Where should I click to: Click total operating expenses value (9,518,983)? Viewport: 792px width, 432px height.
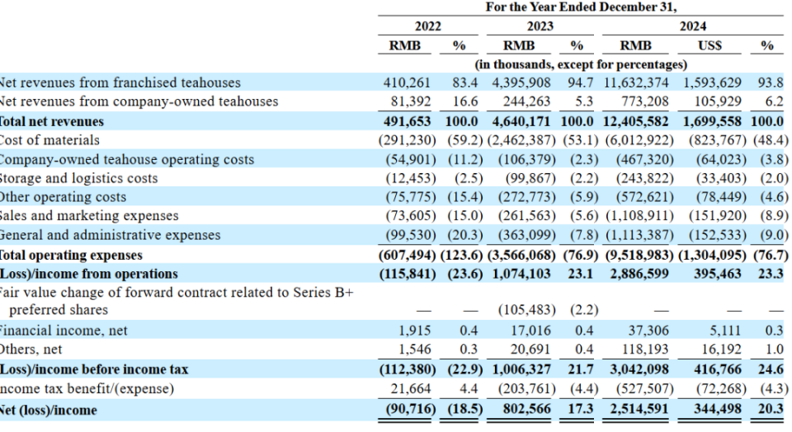[639, 255]
